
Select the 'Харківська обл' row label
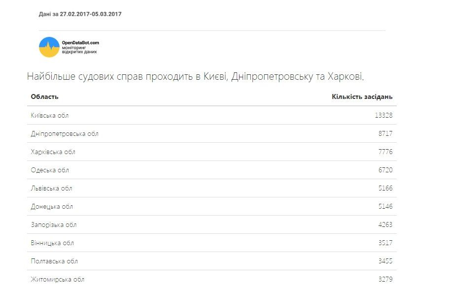coord(53,152)
